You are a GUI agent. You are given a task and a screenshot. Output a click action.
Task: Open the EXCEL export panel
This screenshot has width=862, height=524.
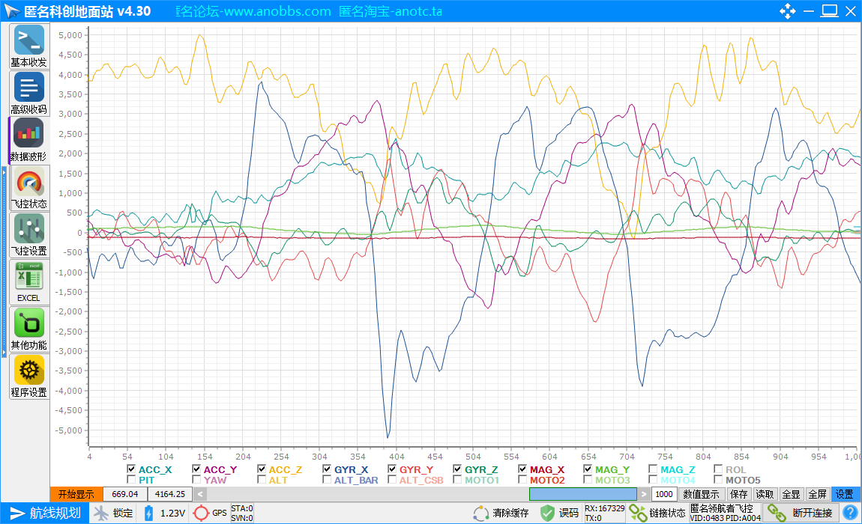[29, 282]
